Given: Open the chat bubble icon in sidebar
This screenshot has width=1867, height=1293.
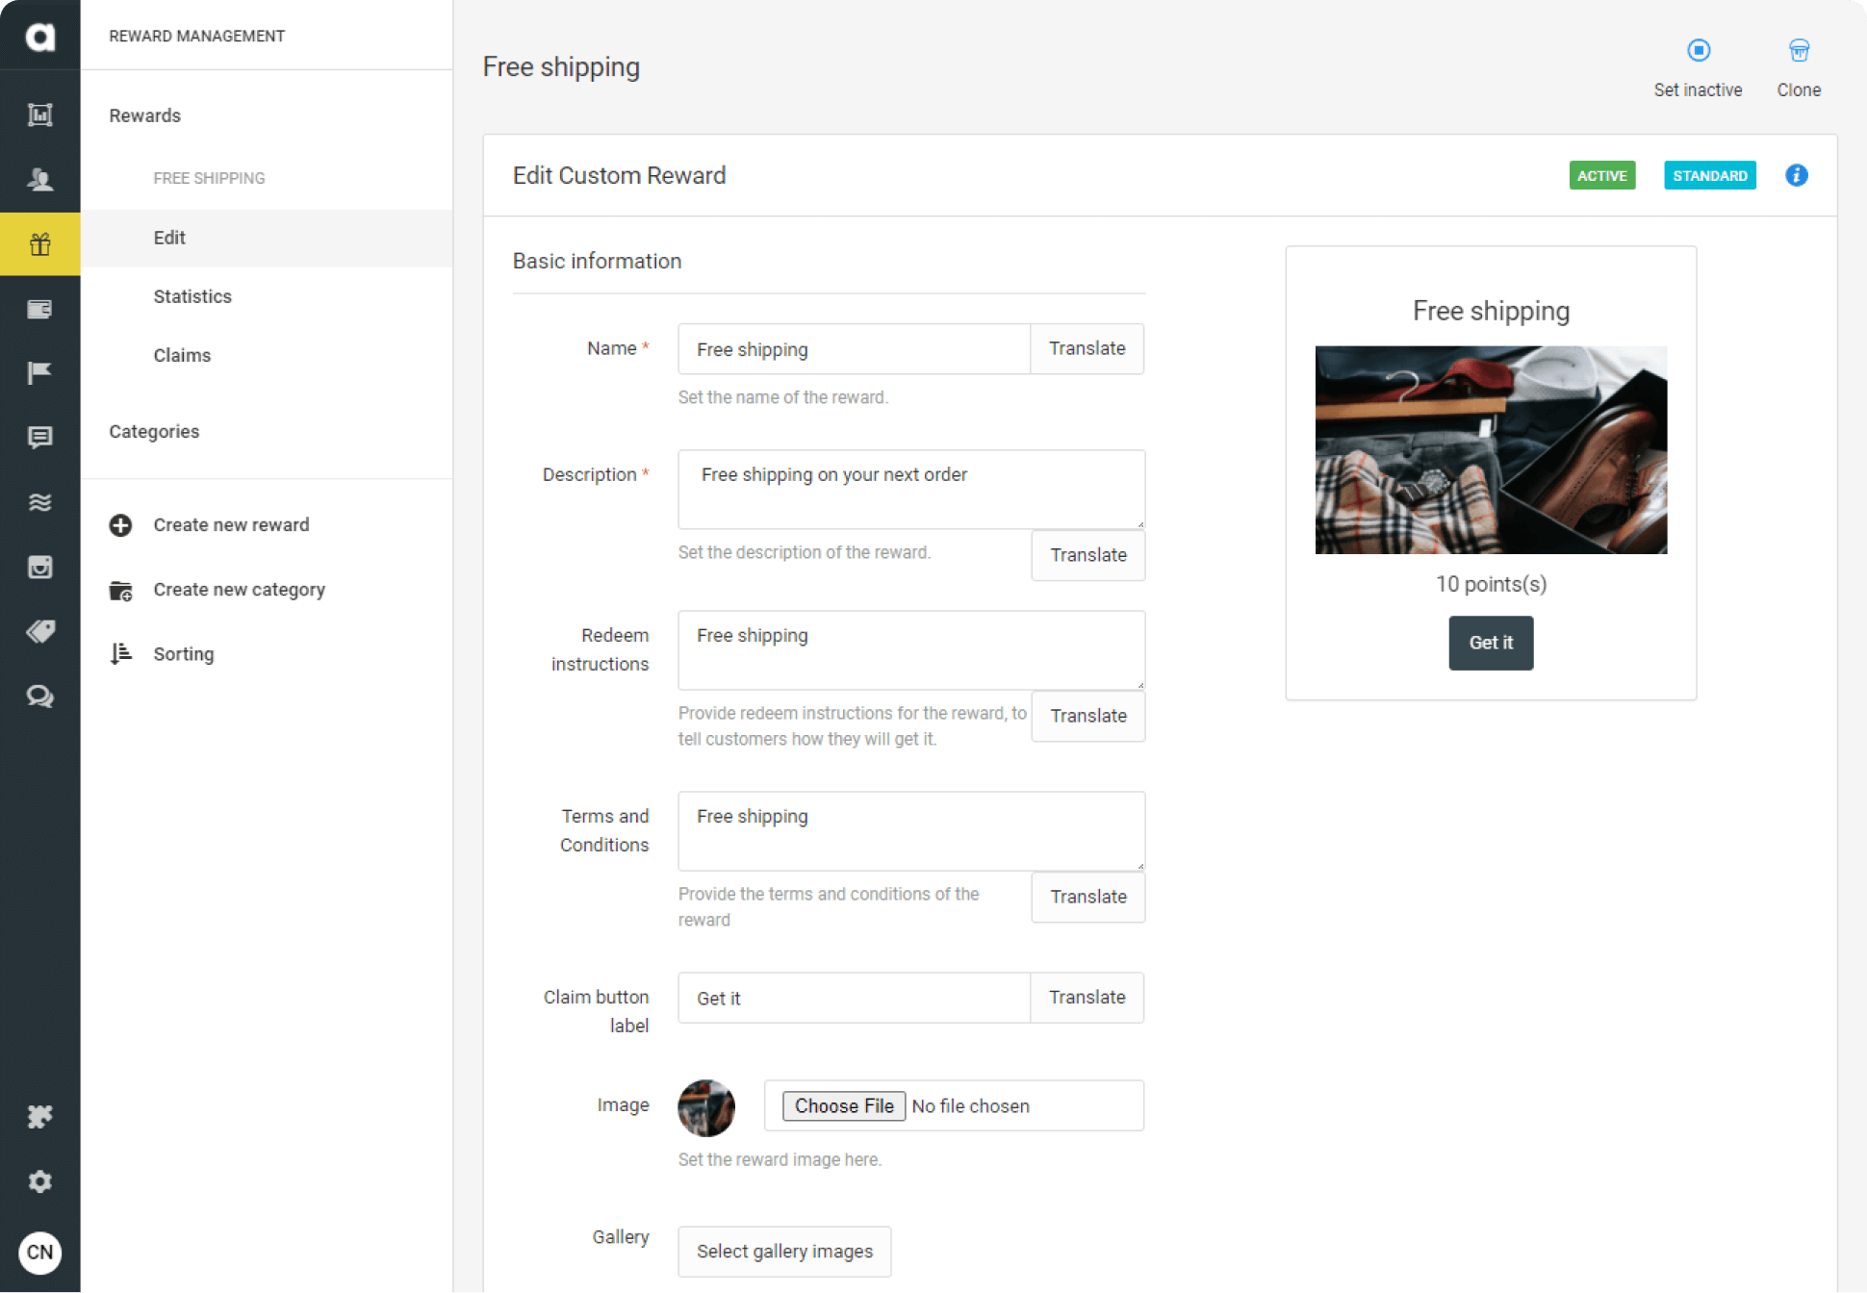Looking at the screenshot, I should pyautogui.click(x=39, y=438).
